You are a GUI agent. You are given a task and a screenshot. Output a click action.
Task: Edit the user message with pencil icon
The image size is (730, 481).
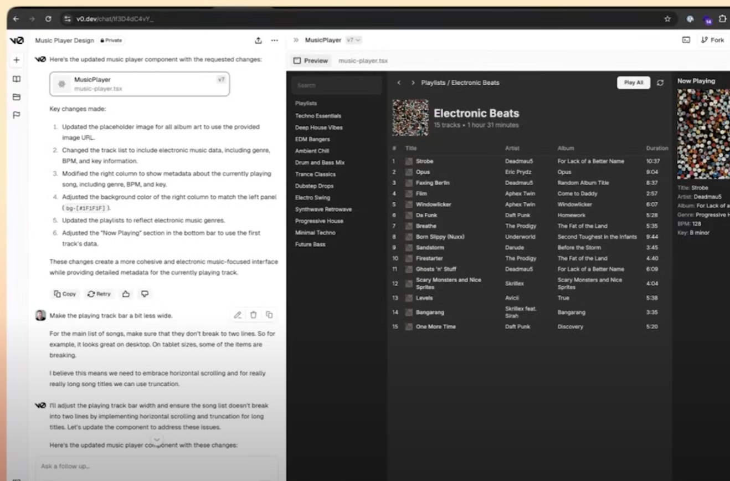click(238, 315)
